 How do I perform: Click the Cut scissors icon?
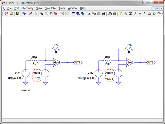89,14
